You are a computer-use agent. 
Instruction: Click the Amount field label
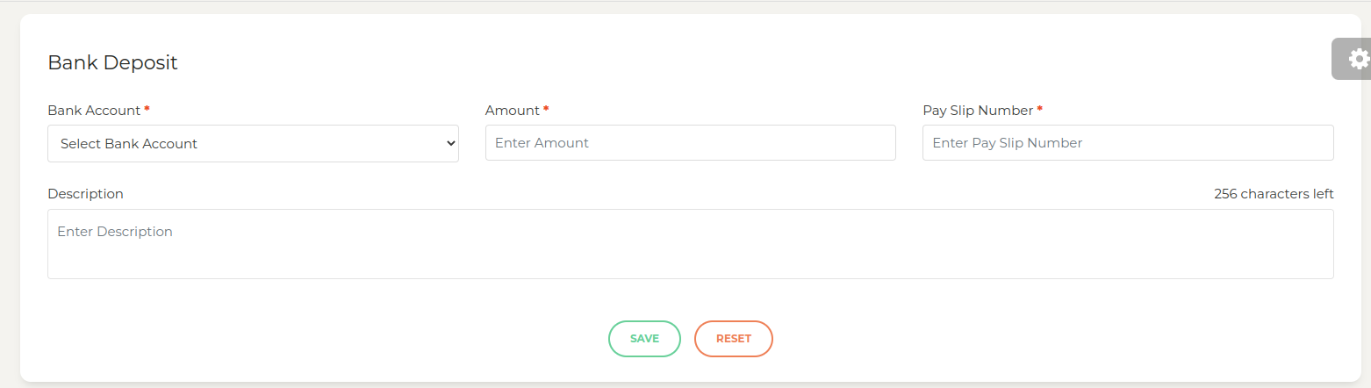pos(512,111)
